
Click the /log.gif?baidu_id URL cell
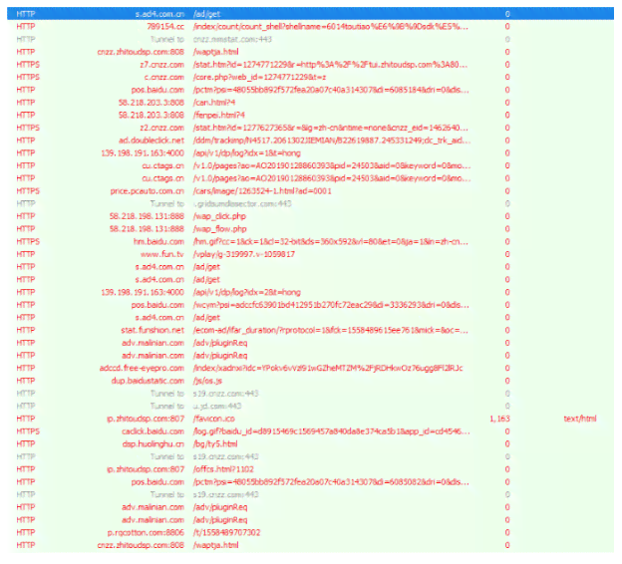click(331, 431)
